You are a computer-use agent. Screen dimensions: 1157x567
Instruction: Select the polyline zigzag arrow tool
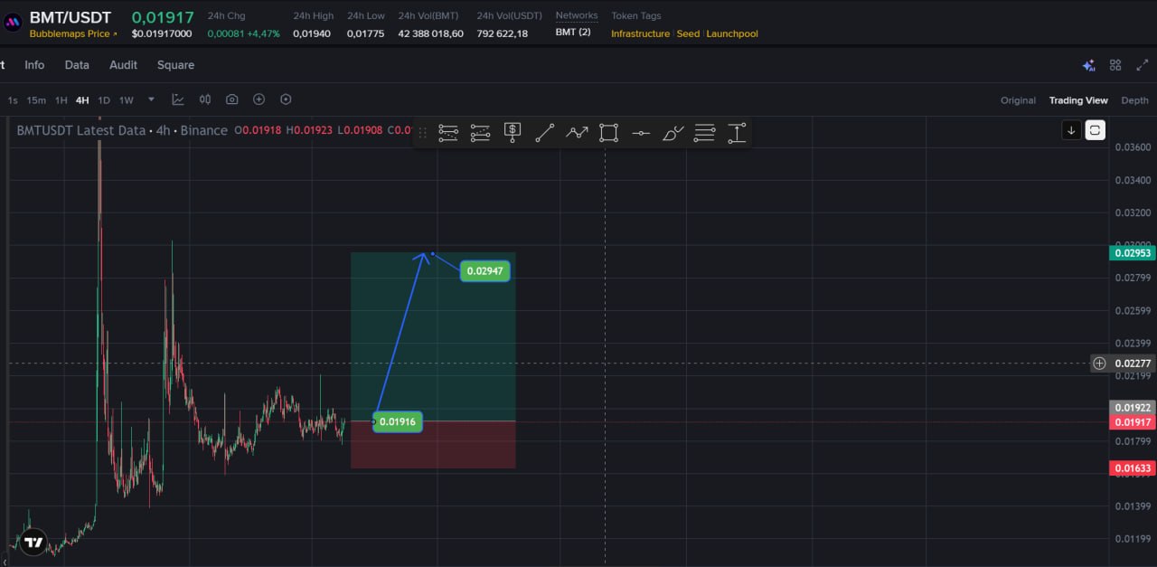pos(577,133)
